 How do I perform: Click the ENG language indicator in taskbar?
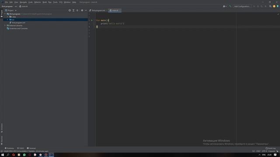tap(264, 155)
